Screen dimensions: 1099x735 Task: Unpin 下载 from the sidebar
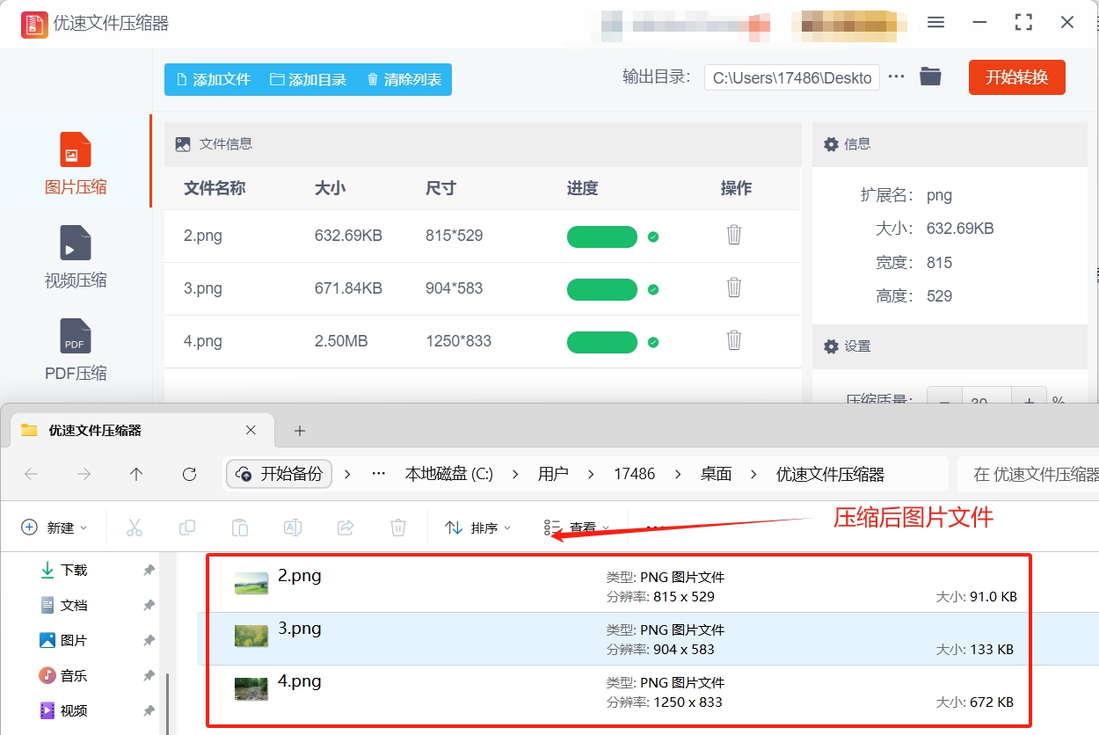[x=149, y=570]
